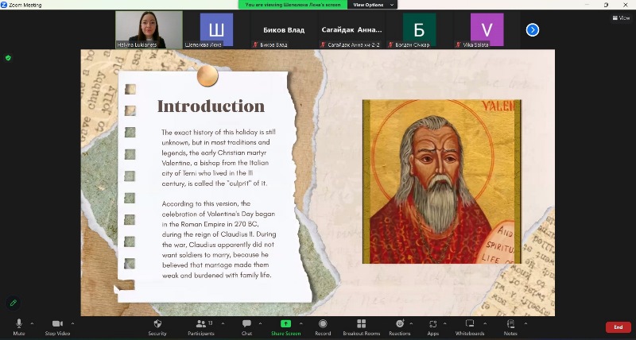Click the muted mic icon by Биков Влад

pyautogui.click(x=255, y=45)
